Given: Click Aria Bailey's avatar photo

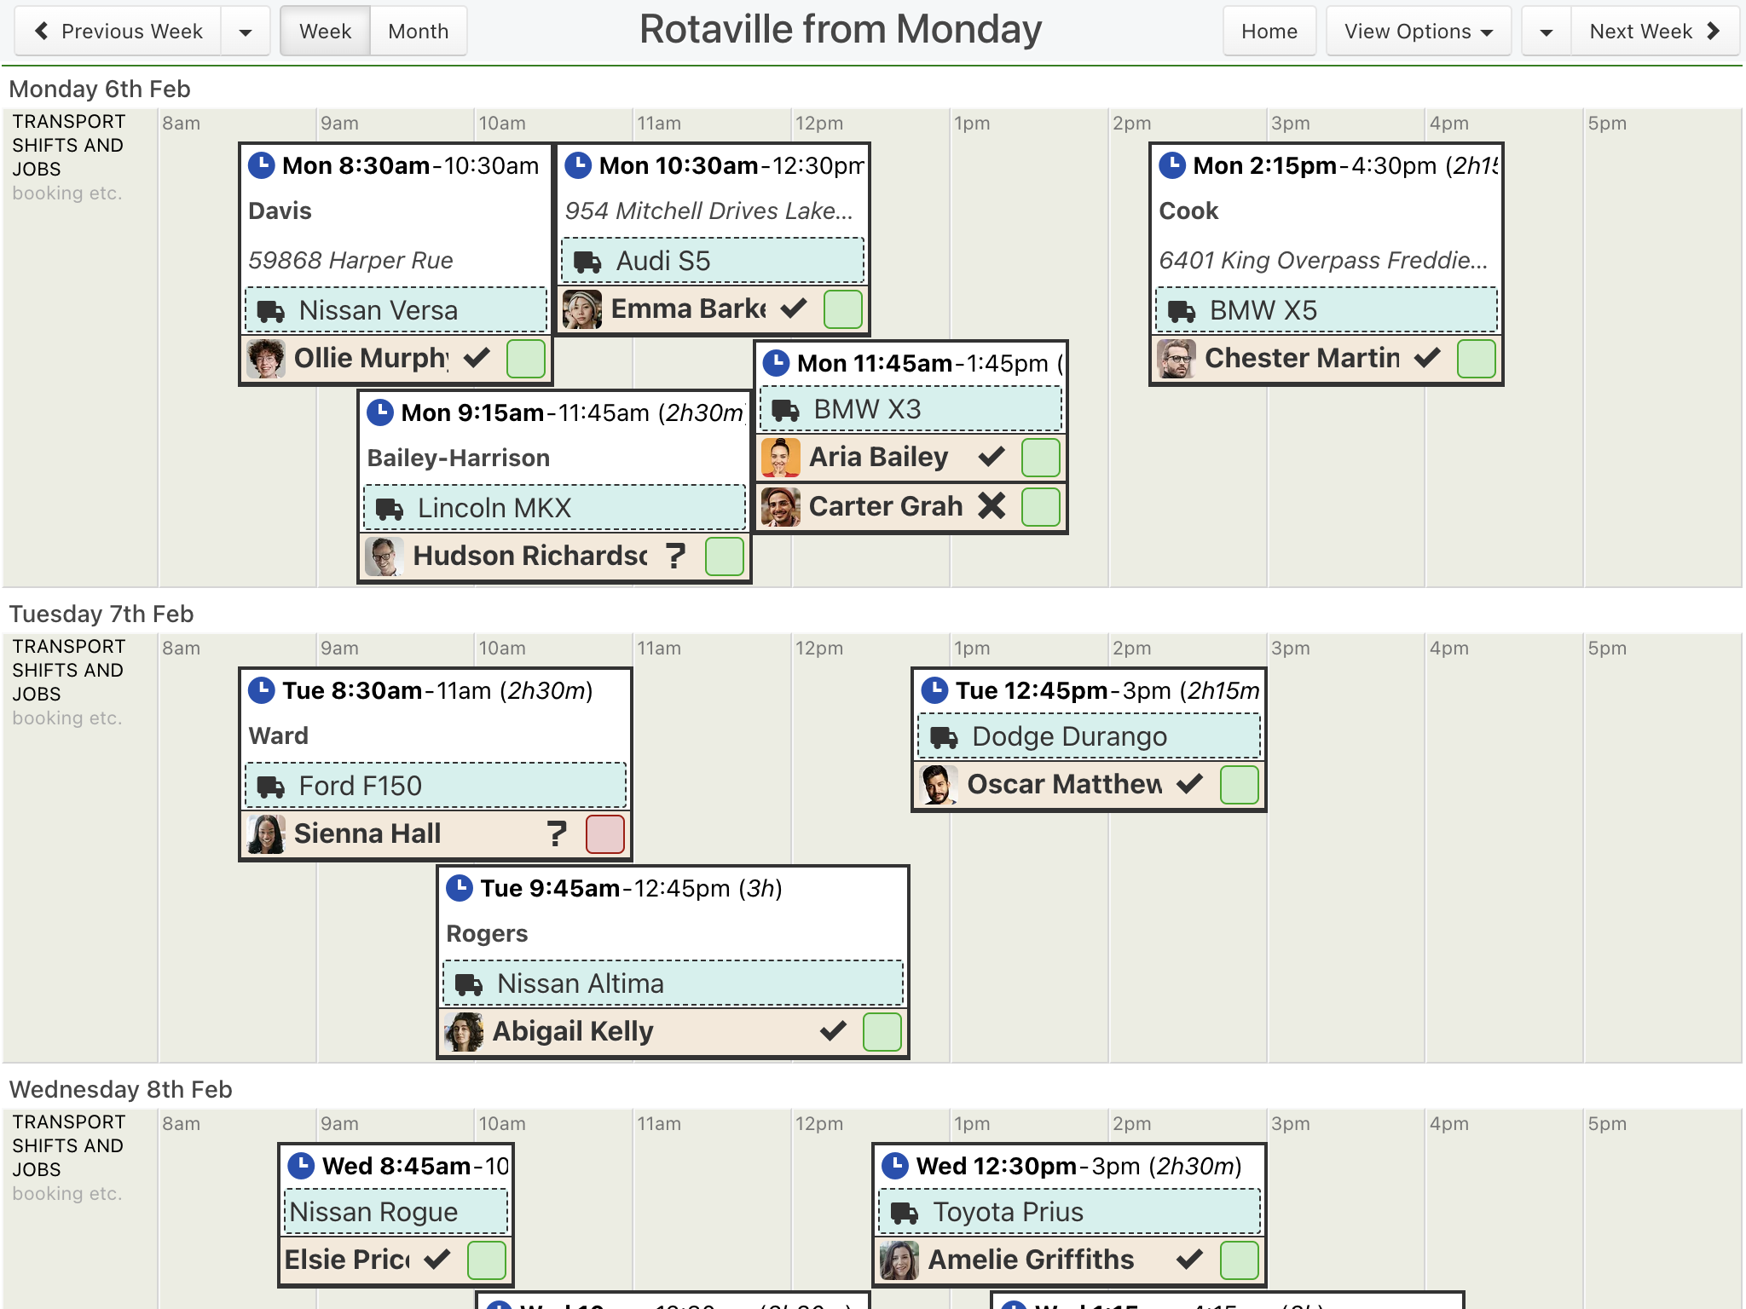Looking at the screenshot, I should 780,458.
